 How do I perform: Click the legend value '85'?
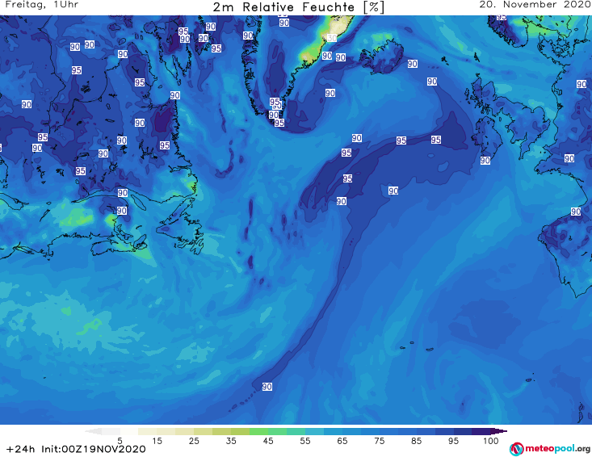417,441
